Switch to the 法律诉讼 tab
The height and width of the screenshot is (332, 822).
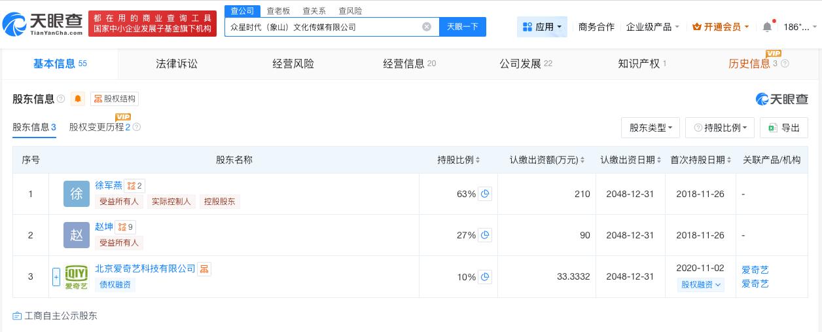(177, 64)
